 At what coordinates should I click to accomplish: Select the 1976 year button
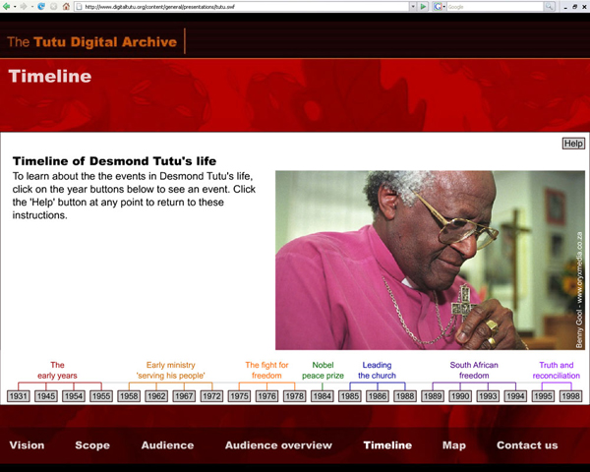(x=266, y=396)
